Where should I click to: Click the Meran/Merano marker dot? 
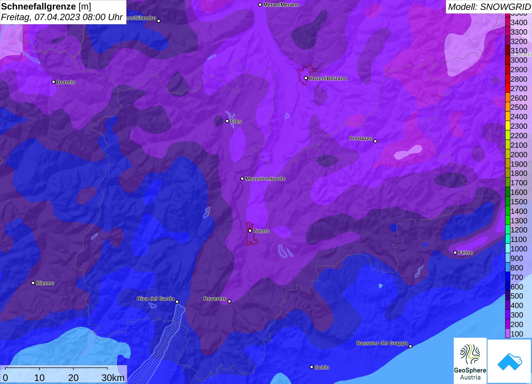click(x=260, y=5)
